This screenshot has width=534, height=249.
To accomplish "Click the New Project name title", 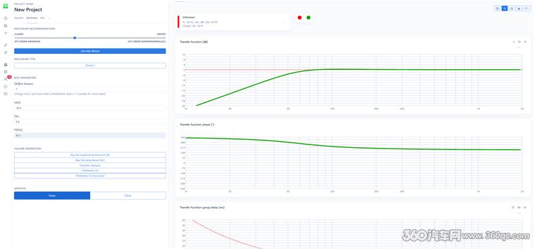I will pos(28,10).
